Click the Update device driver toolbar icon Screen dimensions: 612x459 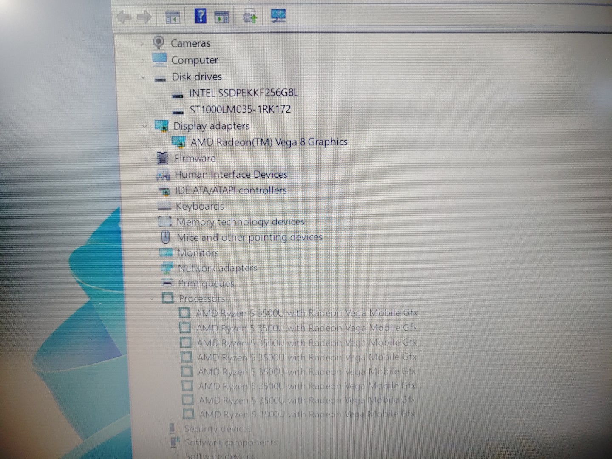click(x=249, y=17)
